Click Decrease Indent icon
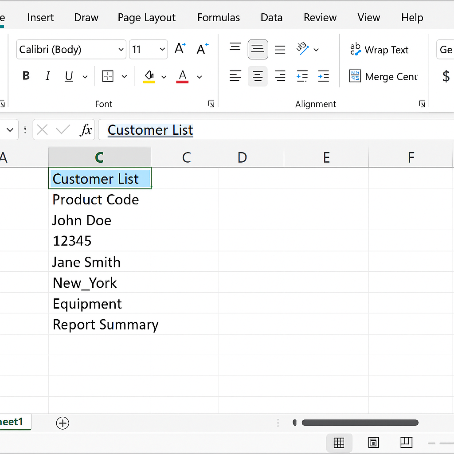Image resolution: width=454 pixels, height=454 pixels. tap(302, 76)
